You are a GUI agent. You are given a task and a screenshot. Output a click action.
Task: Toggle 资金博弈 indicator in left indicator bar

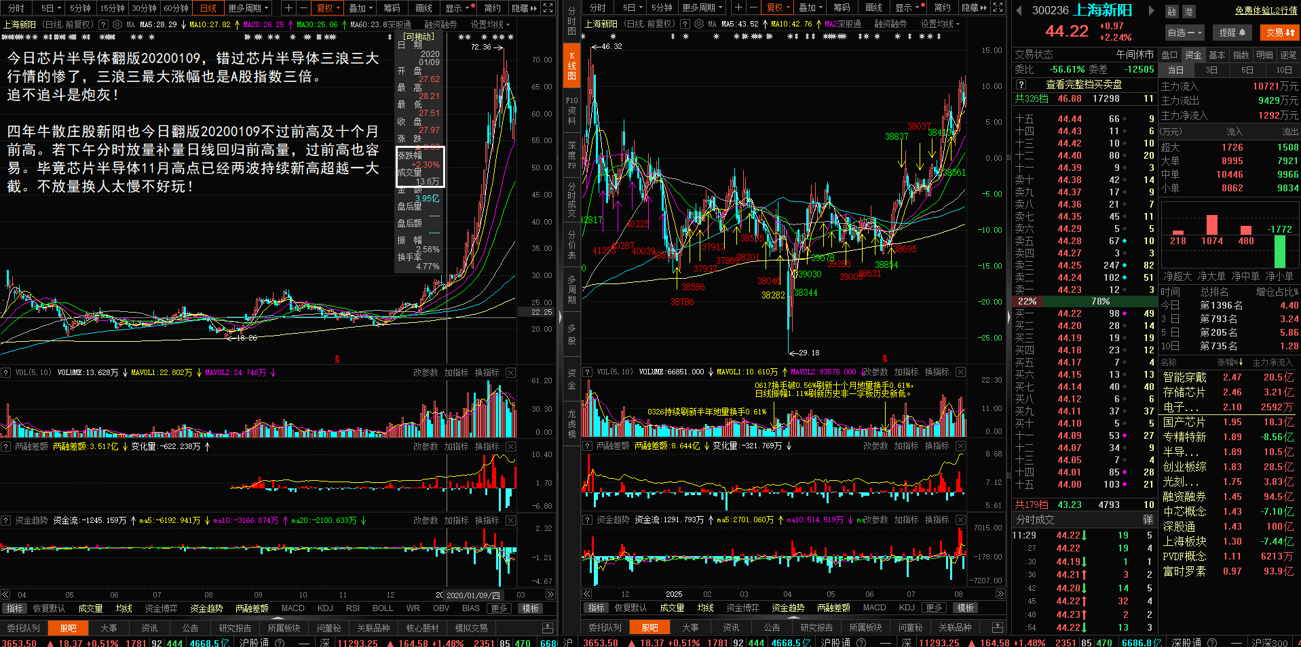pyautogui.click(x=161, y=608)
